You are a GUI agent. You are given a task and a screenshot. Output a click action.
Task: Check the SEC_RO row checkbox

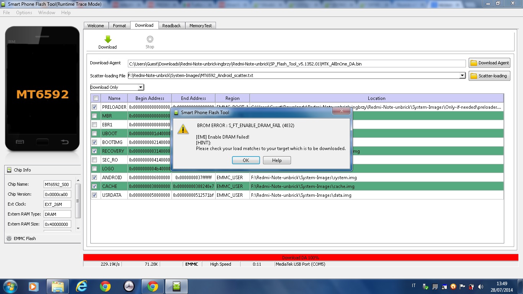click(x=94, y=160)
